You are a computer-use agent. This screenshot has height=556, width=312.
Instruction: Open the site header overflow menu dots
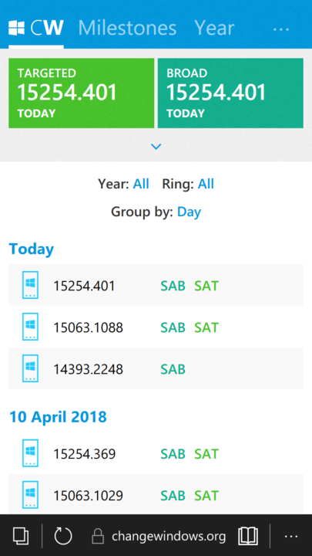pyautogui.click(x=281, y=29)
